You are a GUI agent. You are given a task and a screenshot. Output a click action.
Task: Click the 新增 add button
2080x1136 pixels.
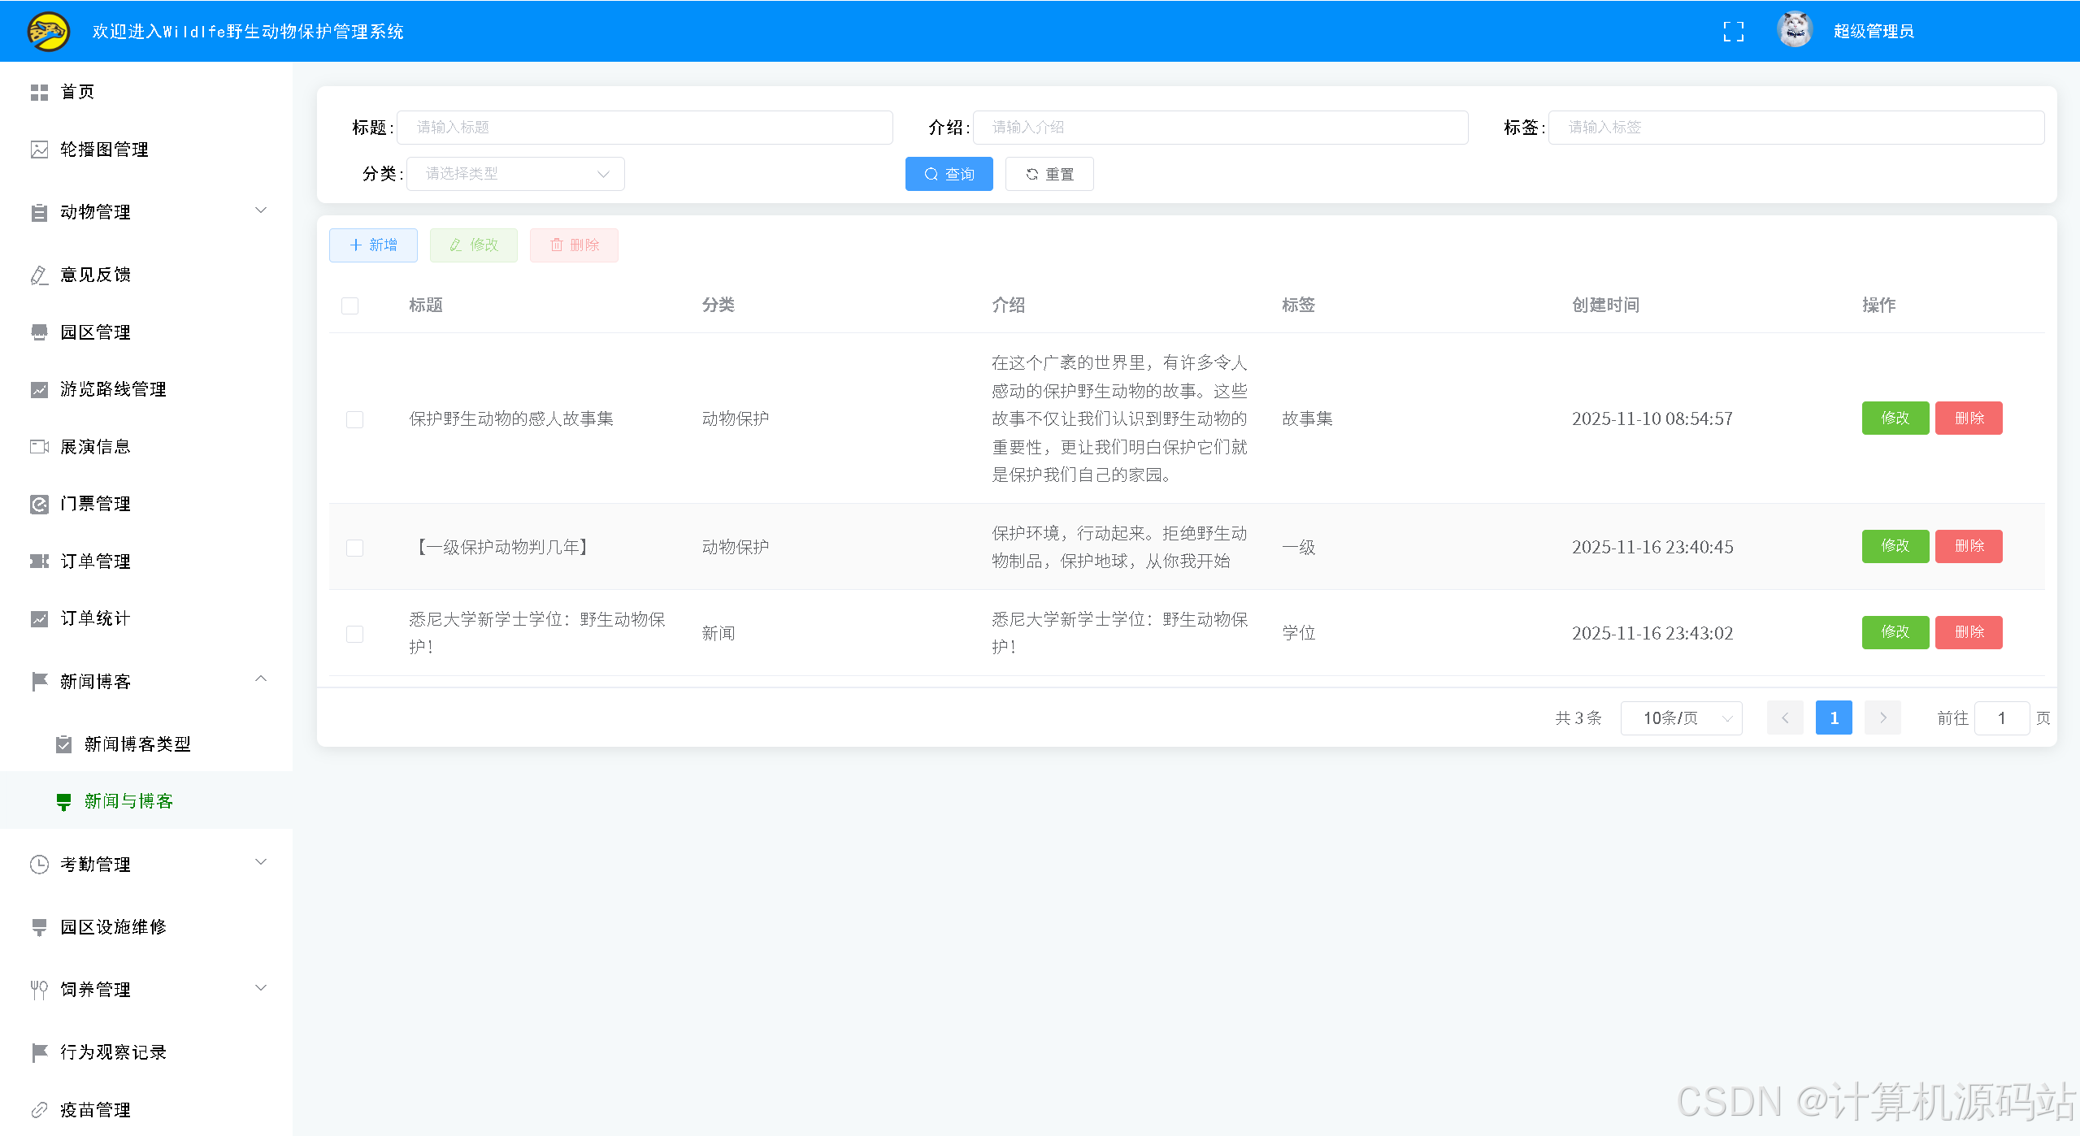pyautogui.click(x=373, y=245)
